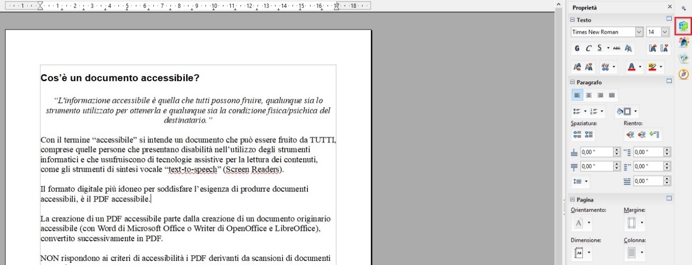Image resolution: width=692 pixels, height=265 pixels.
Task: Toggle underline (S) formatting
Action: tap(600, 49)
